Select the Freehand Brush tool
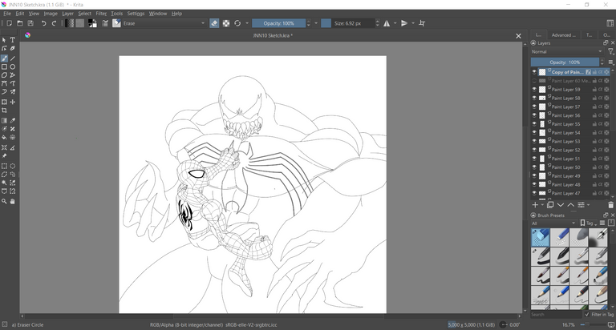 pyautogui.click(x=4, y=58)
